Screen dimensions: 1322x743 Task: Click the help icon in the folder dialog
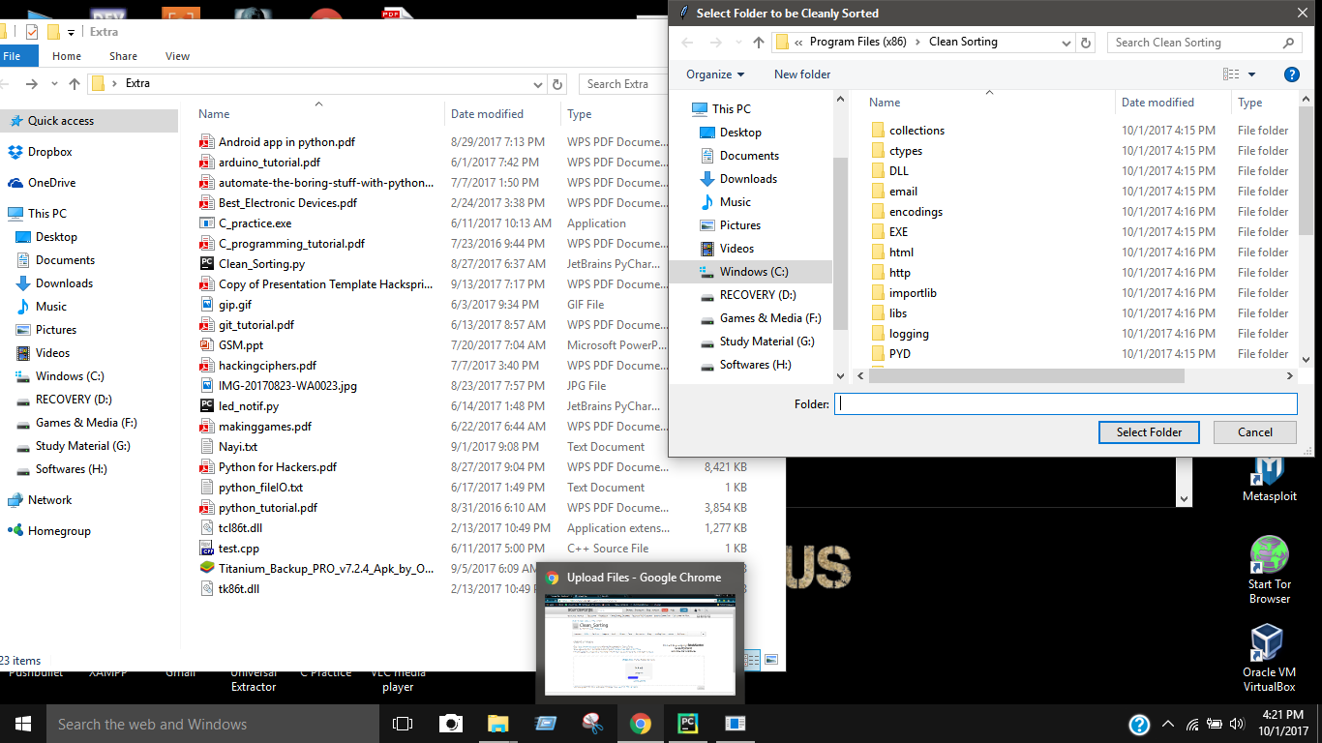[x=1291, y=74]
